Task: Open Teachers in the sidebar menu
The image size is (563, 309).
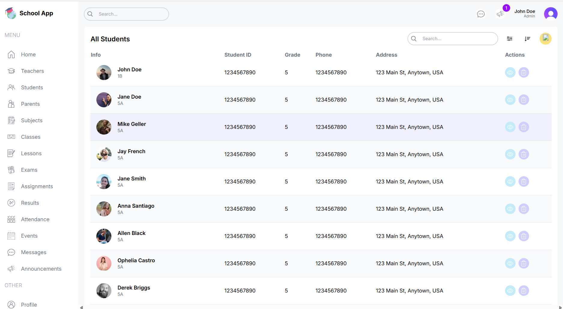Action: click(32, 71)
